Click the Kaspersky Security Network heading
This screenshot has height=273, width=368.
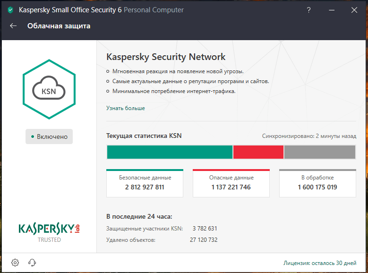(x=166, y=57)
